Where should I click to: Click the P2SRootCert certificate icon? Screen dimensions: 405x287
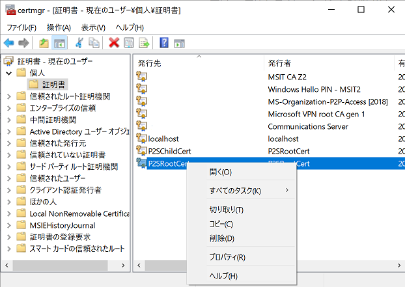tap(141, 163)
